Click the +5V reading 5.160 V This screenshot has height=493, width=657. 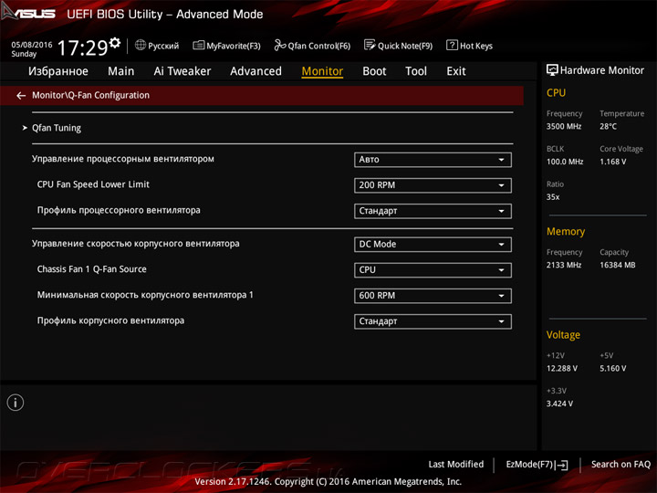coord(613,369)
